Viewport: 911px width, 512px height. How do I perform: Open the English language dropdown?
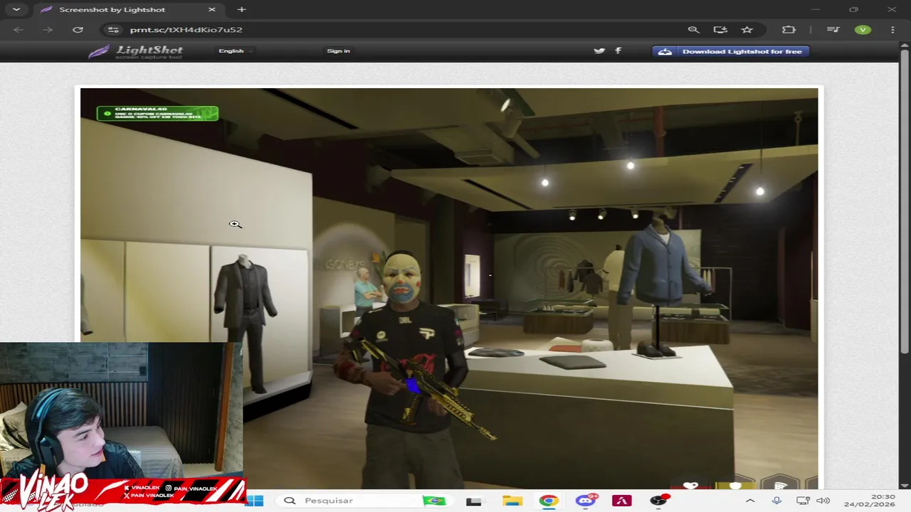235,50
